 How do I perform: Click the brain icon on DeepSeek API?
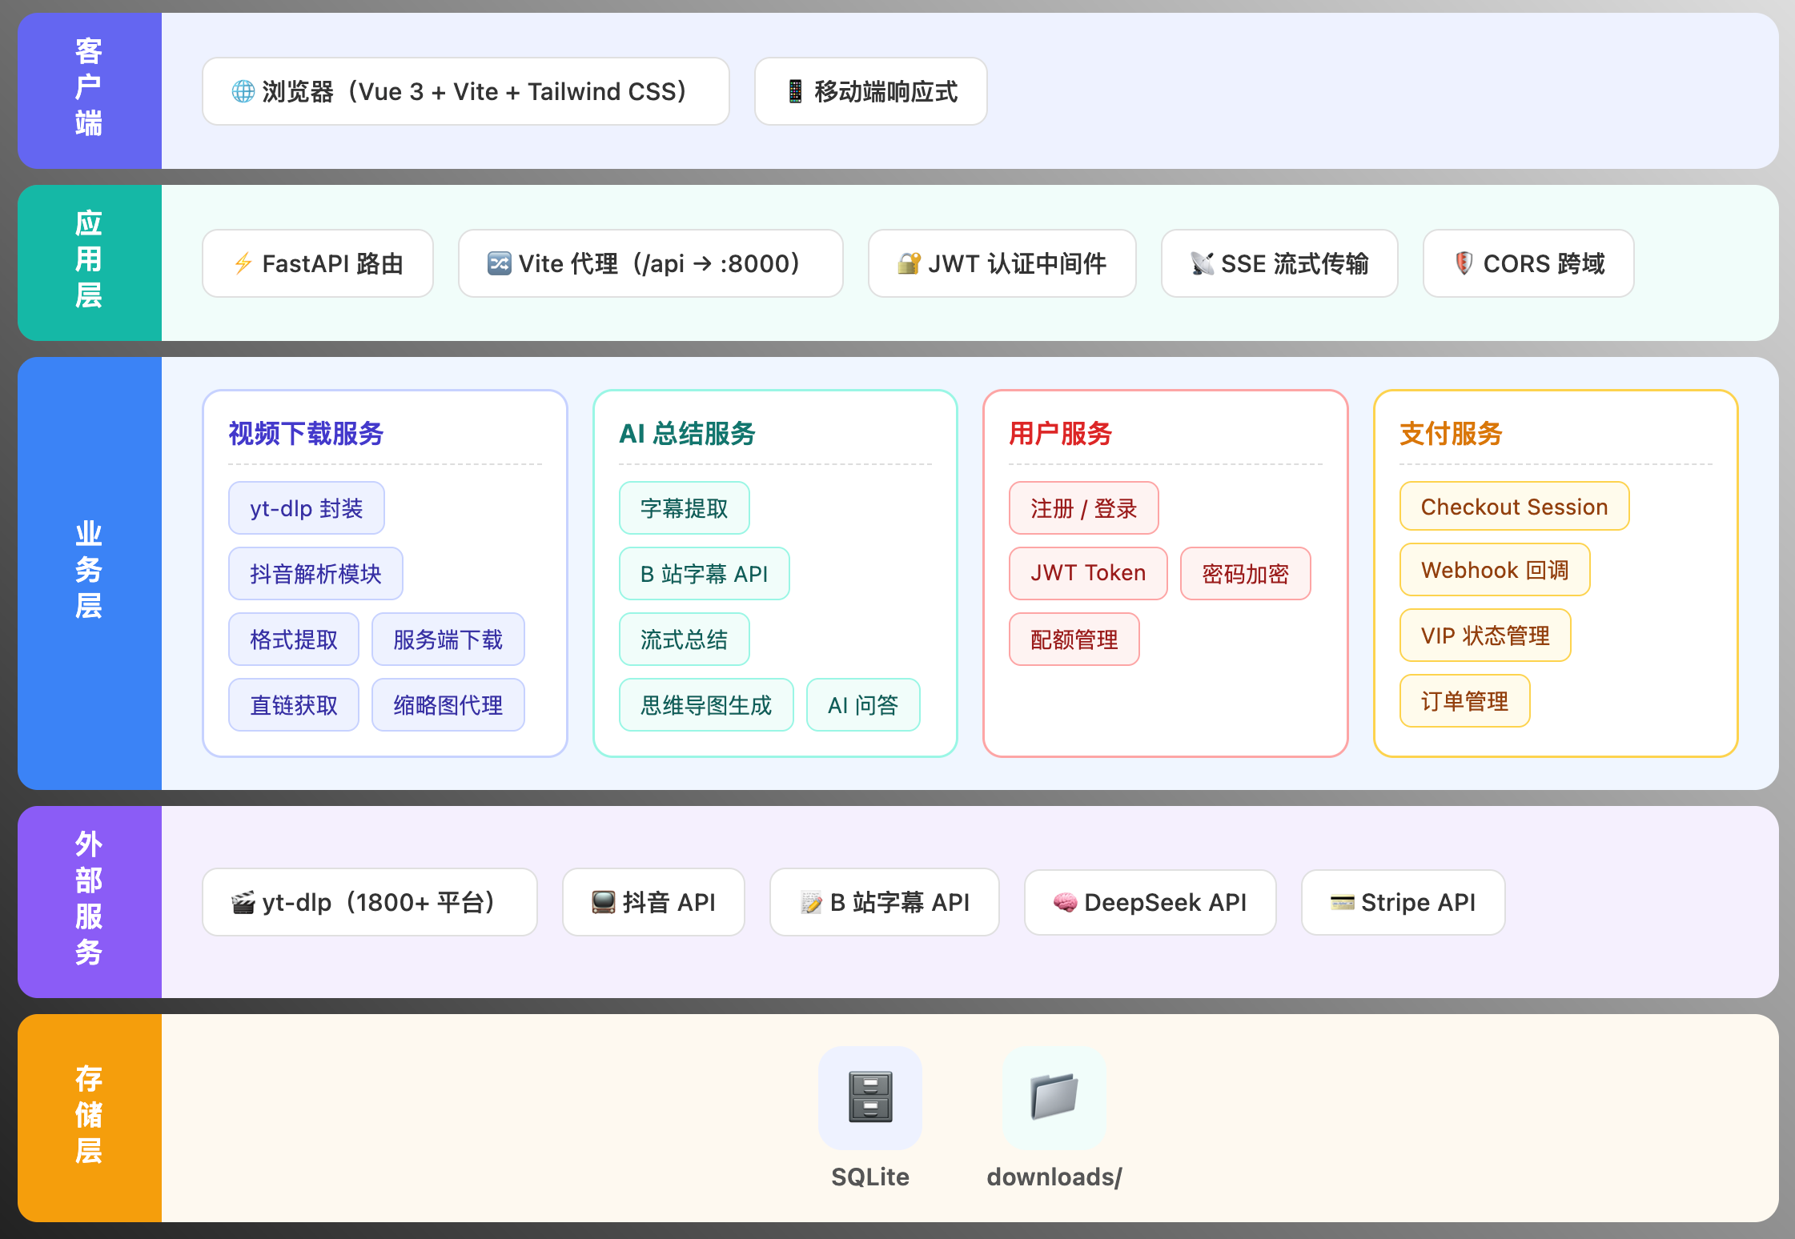[1065, 903]
